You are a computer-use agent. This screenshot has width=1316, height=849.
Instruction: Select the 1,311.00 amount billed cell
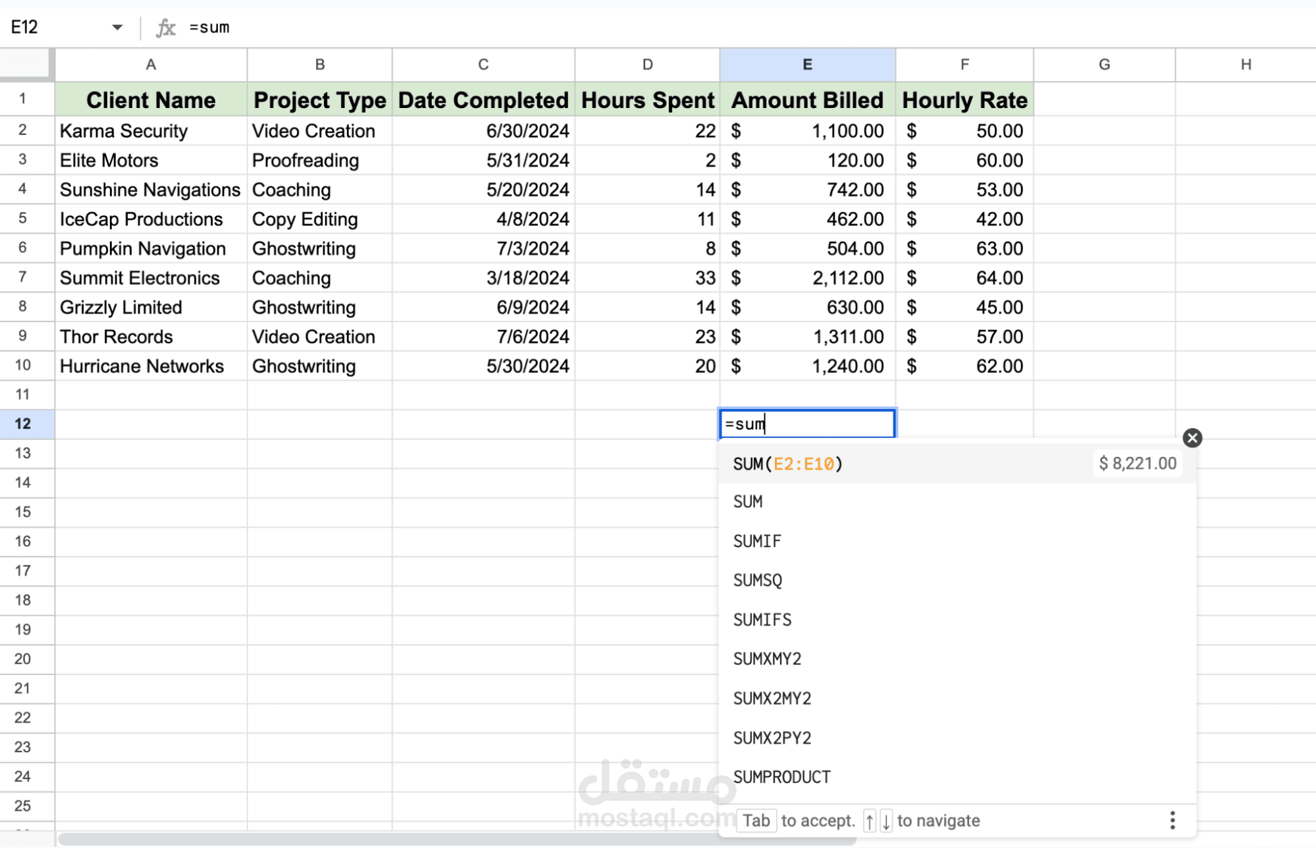[x=808, y=337]
